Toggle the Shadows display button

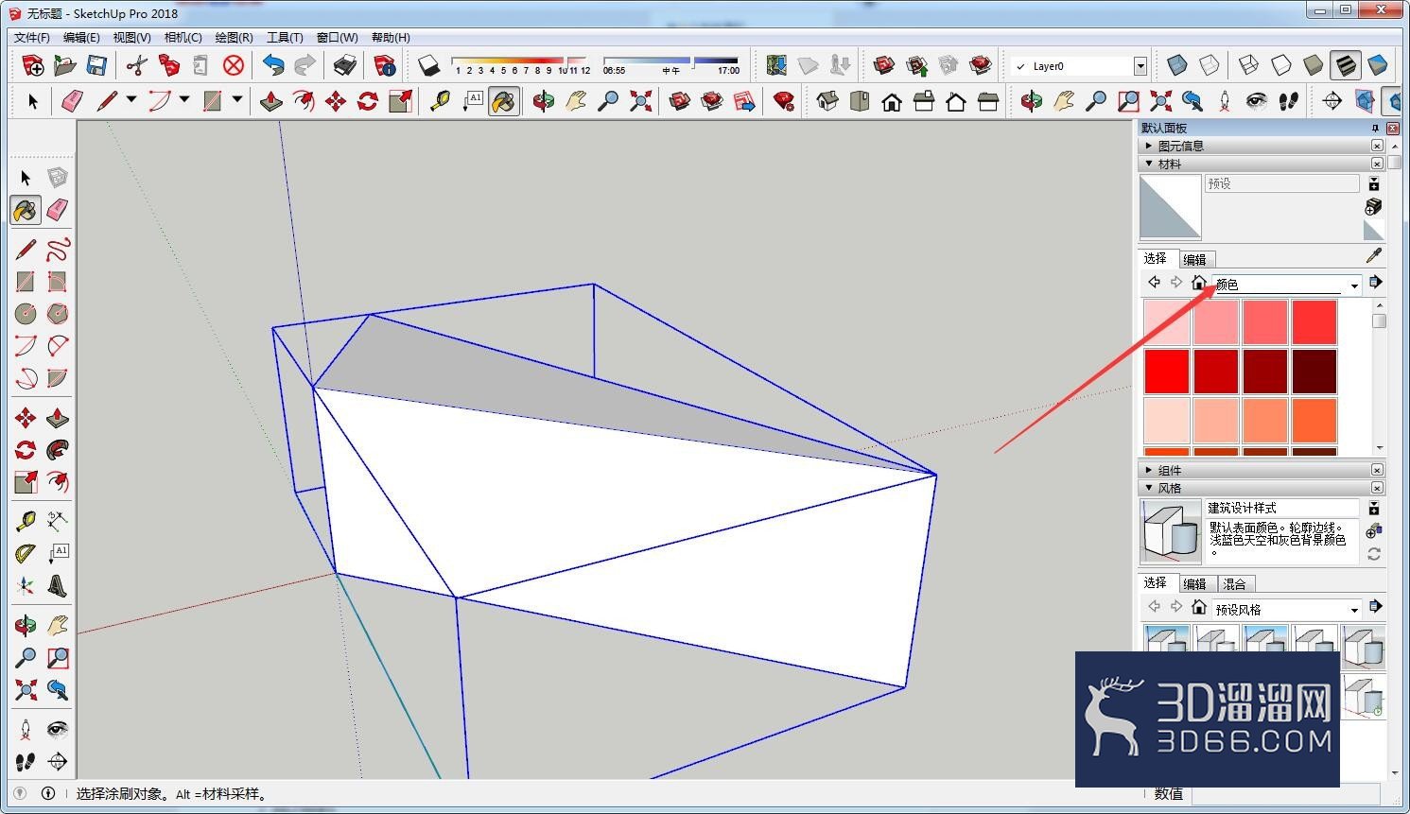point(429,65)
